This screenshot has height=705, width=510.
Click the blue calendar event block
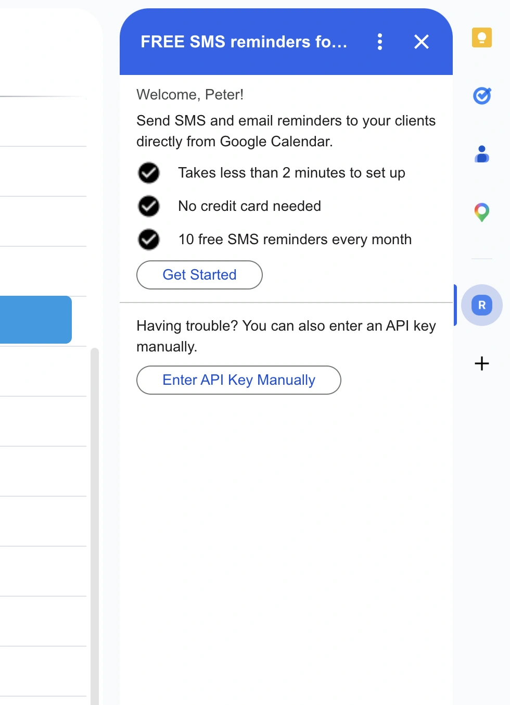pos(36,320)
